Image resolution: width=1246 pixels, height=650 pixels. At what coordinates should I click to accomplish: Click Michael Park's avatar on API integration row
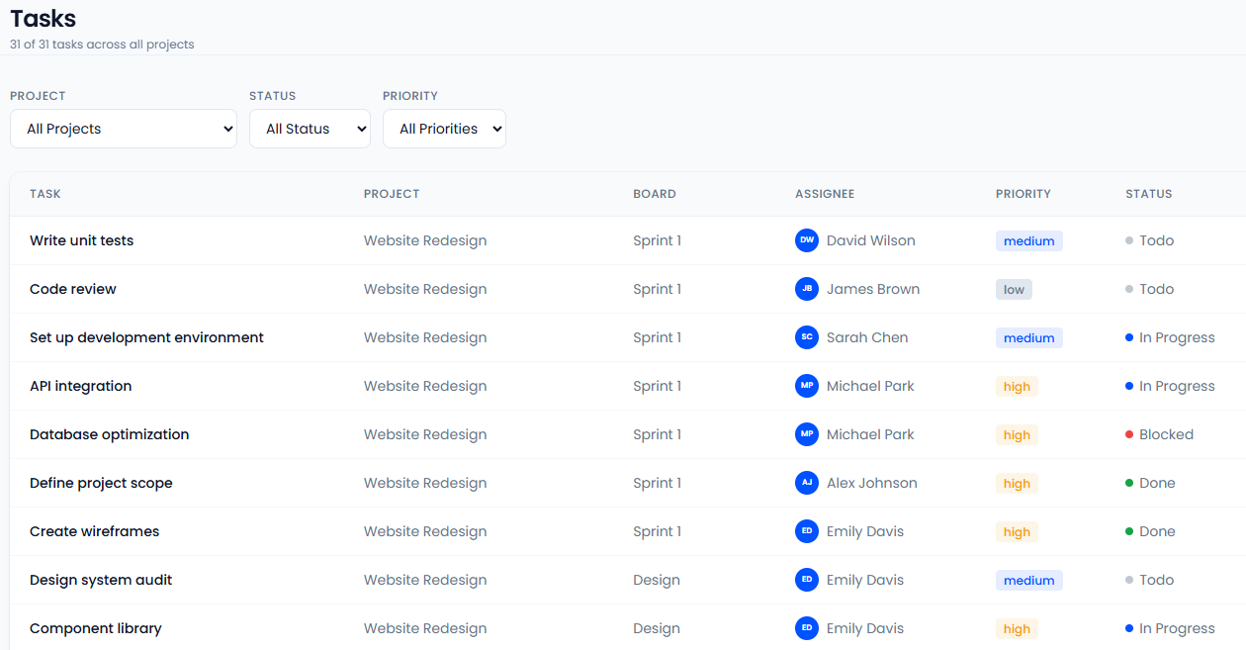point(807,386)
